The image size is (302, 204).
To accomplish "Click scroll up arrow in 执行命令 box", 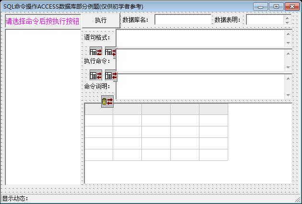I will 288,54.
